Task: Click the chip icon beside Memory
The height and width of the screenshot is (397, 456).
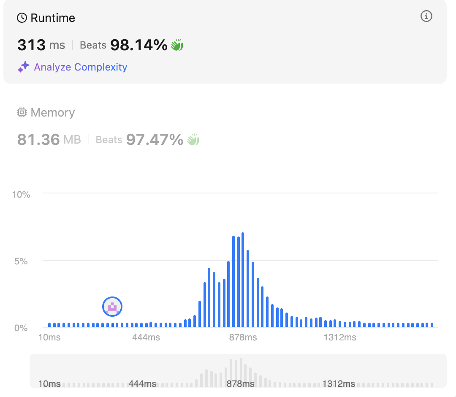Action: [22, 113]
